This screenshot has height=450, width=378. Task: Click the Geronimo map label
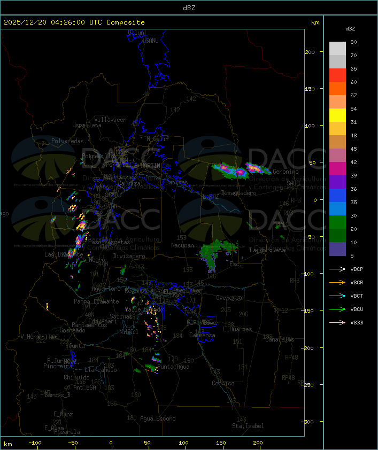[286, 172]
